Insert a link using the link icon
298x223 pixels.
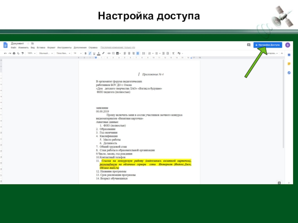click(x=108, y=54)
